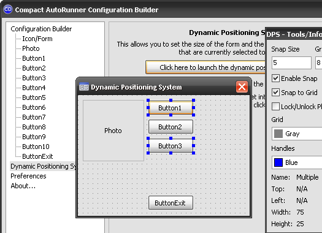Image resolution: width=322 pixels, height=233 pixels.
Task: Check the Lock/Unlock checkbox
Action: (x=275, y=107)
